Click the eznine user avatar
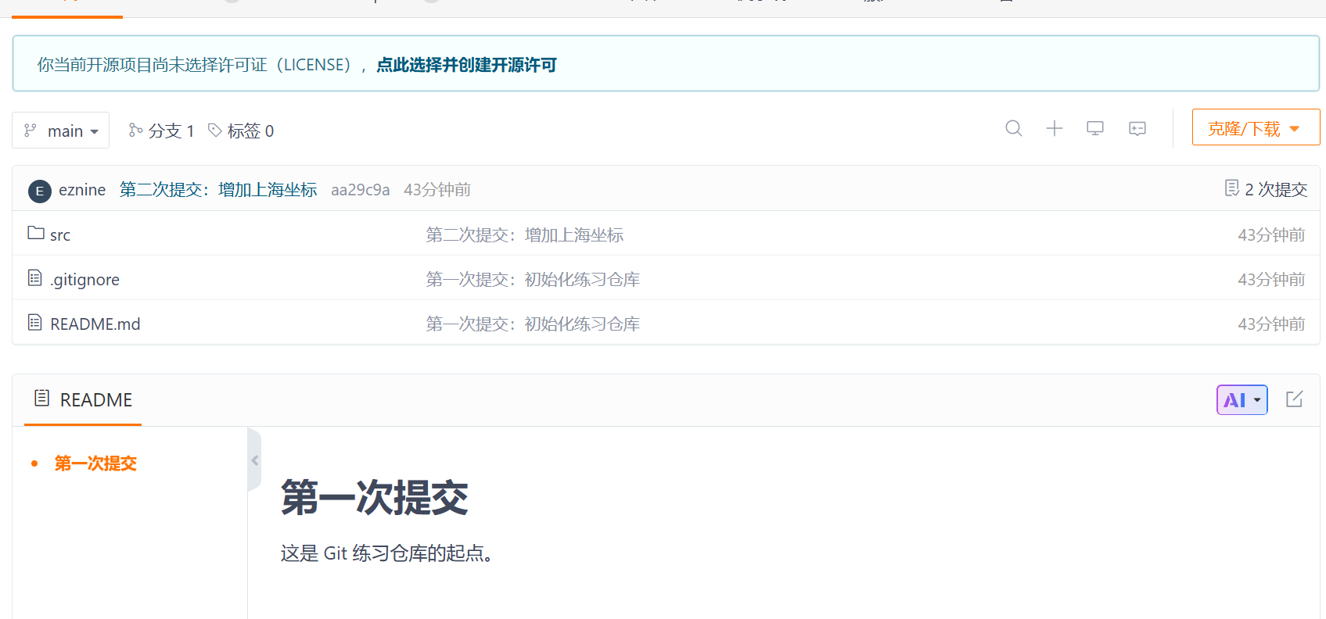1326x619 pixels. pos(40,191)
